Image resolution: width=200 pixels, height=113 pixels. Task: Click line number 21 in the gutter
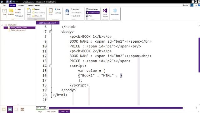click(44, 100)
